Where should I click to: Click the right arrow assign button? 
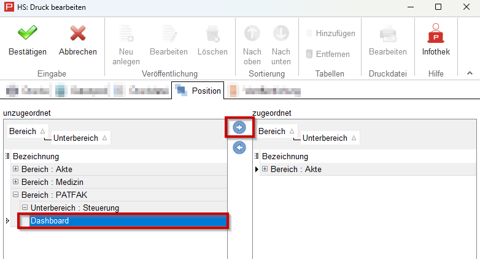coord(239,127)
